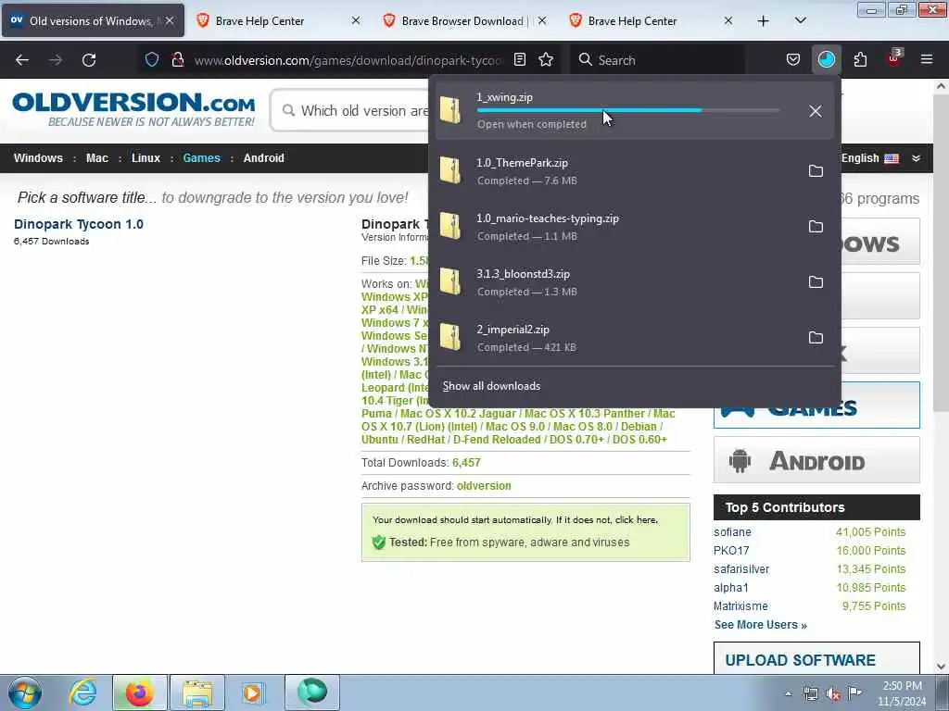Click the browser Search box
Viewport: 949px width, 711px height.
click(657, 60)
